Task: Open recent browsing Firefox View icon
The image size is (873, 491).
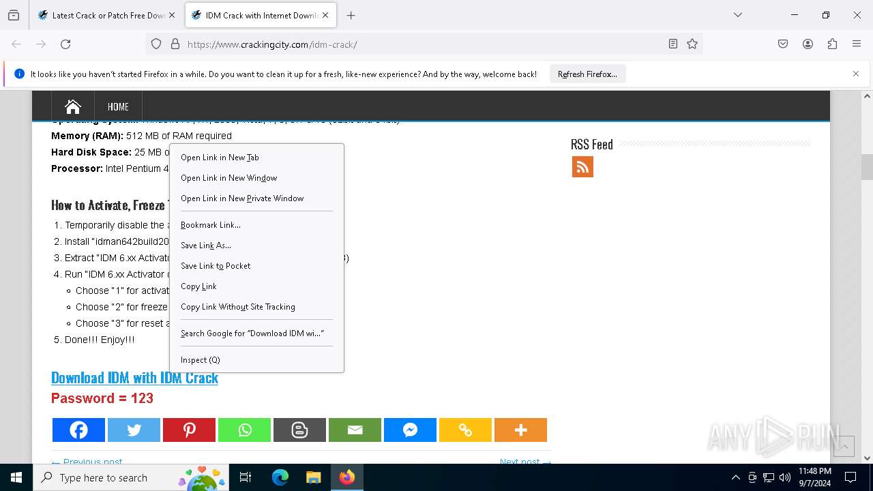Action: point(14,15)
